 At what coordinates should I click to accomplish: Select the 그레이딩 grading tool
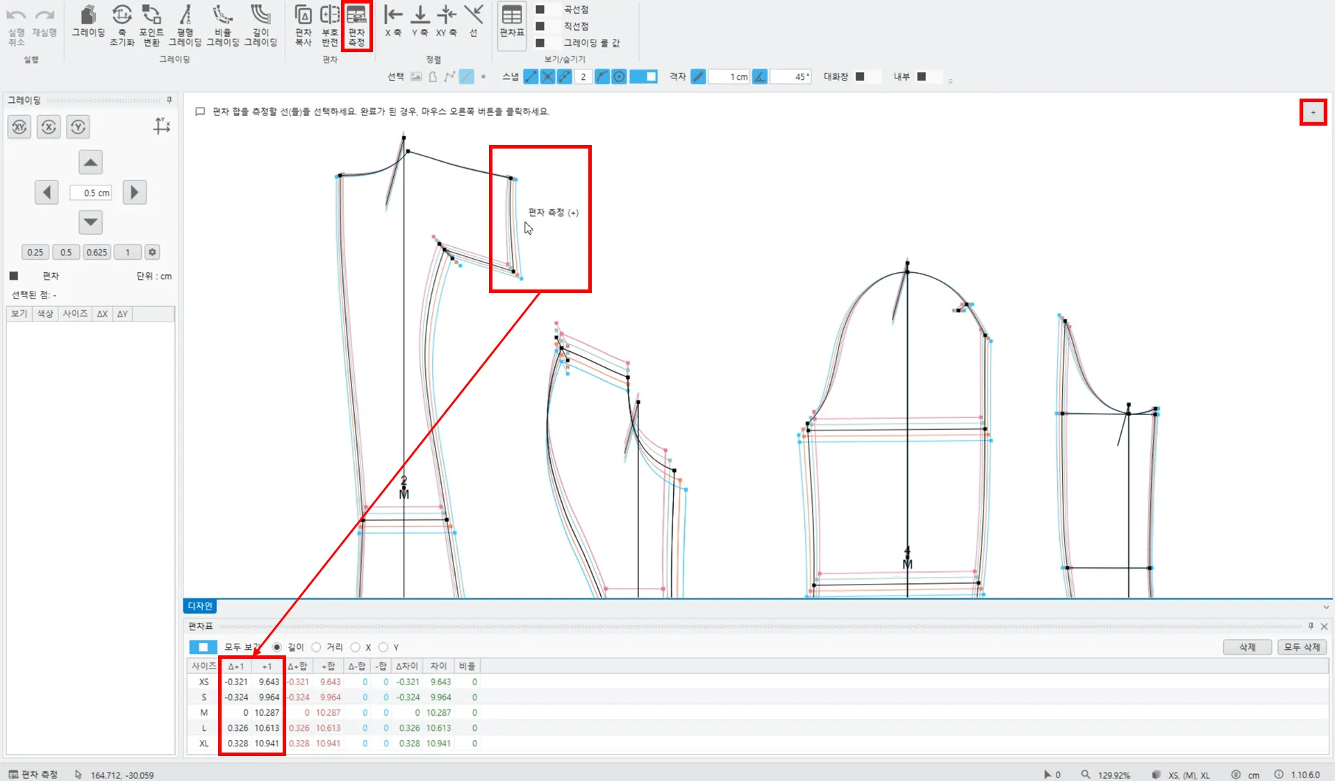(88, 22)
